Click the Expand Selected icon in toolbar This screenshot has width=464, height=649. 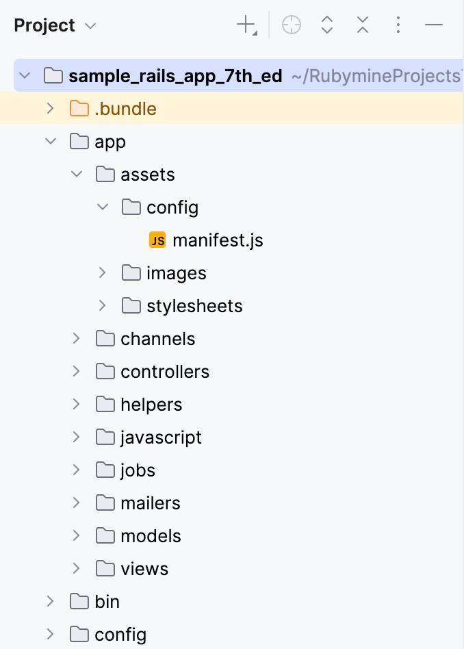(327, 26)
